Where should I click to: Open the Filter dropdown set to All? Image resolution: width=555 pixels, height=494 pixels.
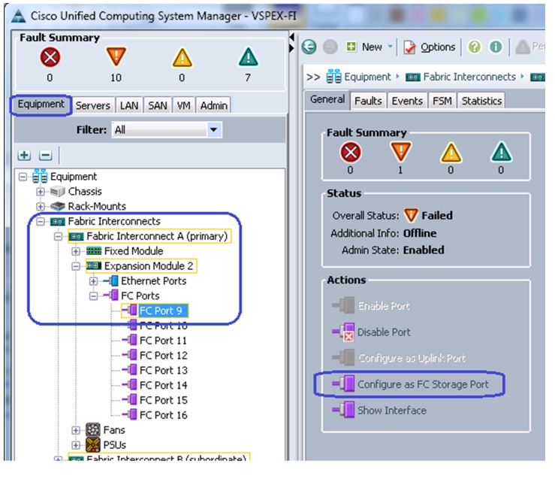pyautogui.click(x=167, y=129)
